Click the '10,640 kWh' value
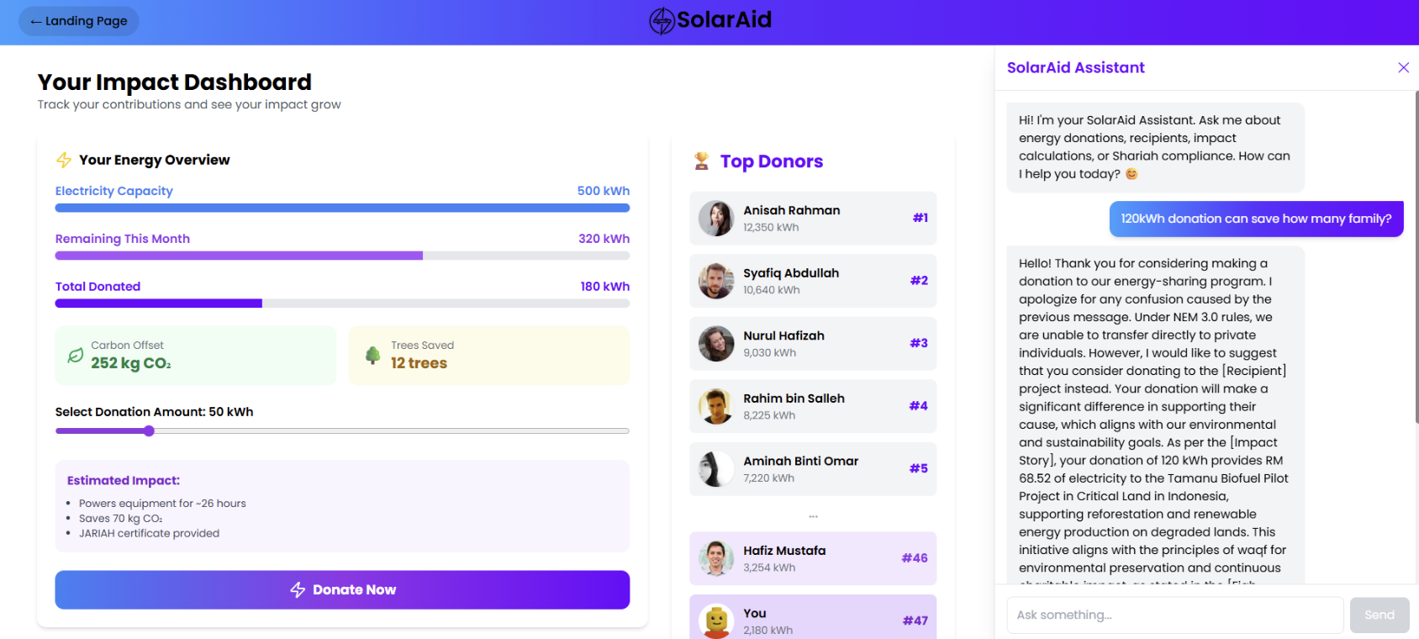The height and width of the screenshot is (639, 1419). click(771, 290)
